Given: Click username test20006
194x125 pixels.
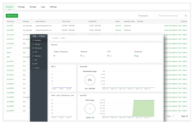Looking at the screenshot, I should tap(10, 102).
